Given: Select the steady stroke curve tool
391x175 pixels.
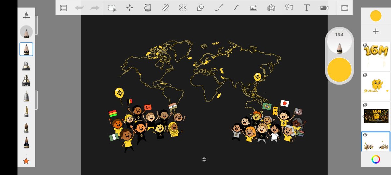Looking at the screenshot, I should click(x=236, y=8).
